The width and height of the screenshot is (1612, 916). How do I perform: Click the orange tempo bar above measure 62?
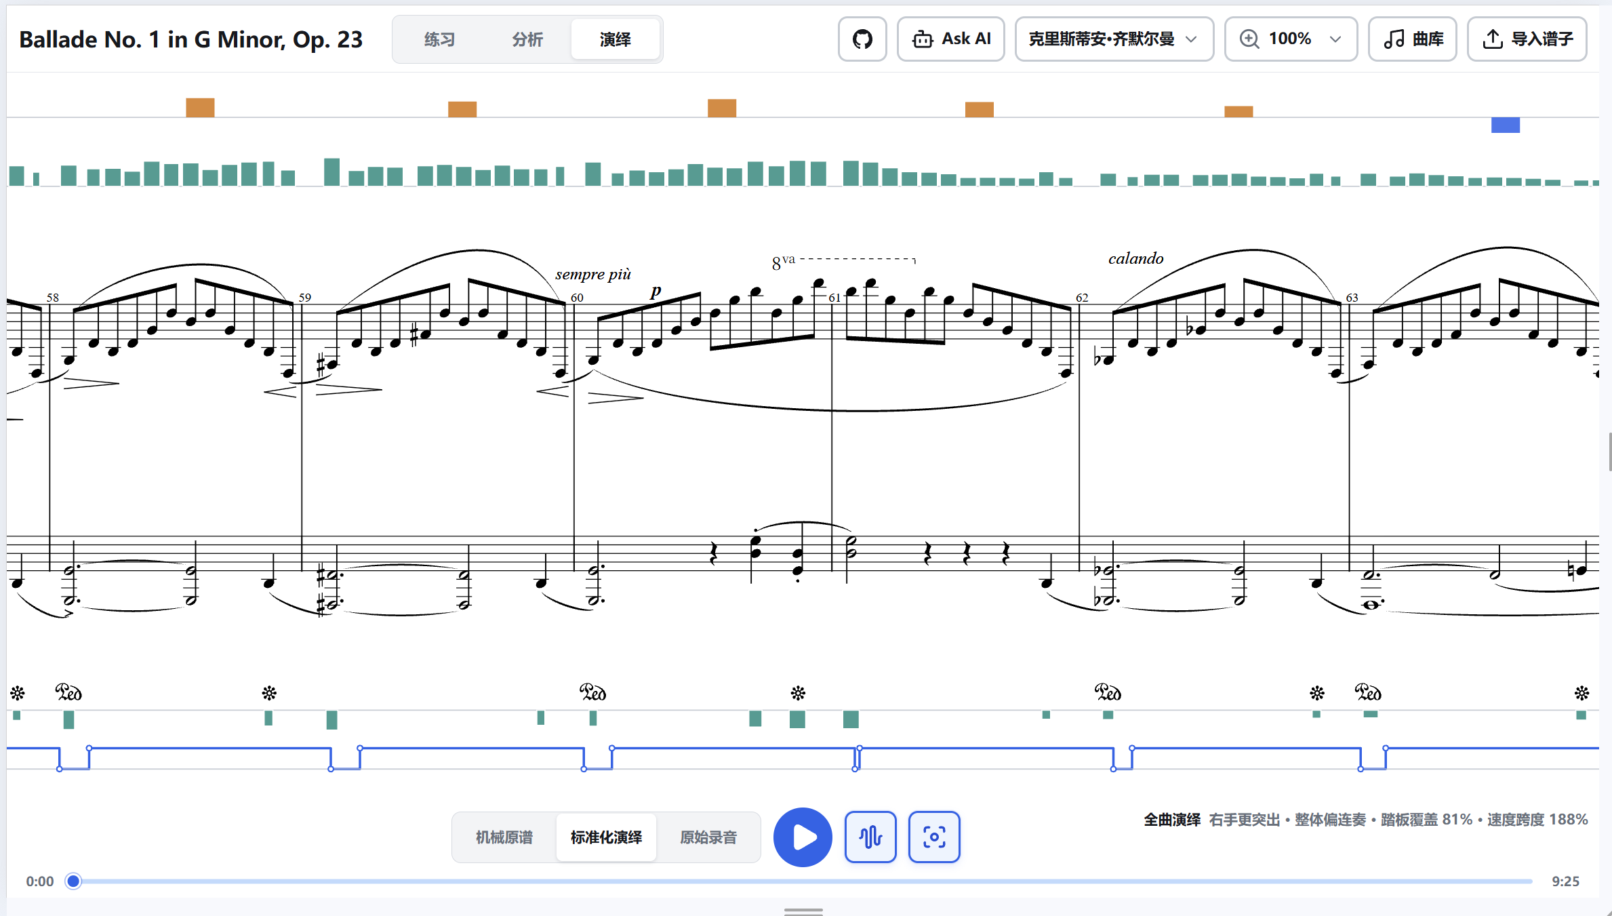coord(1238,111)
